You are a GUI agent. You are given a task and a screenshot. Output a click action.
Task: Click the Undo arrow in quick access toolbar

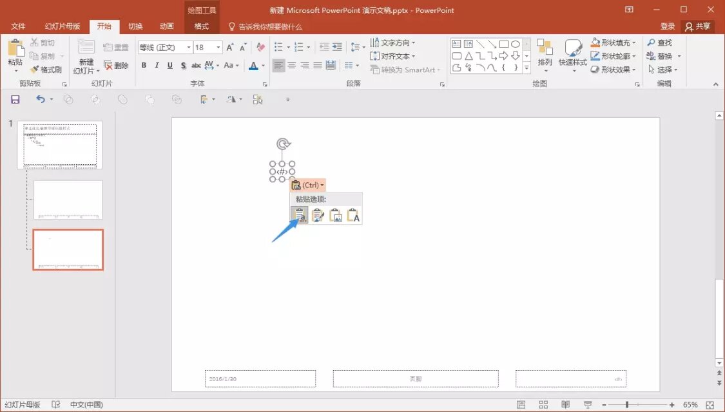(x=41, y=99)
